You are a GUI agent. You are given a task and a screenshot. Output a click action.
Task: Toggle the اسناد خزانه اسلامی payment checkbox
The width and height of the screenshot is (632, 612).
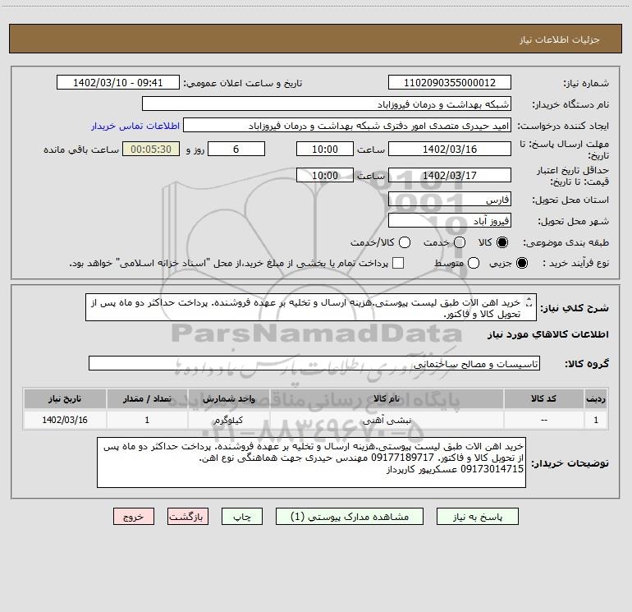(398, 263)
